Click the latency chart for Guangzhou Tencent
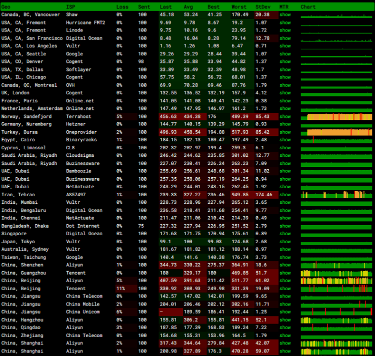The width and height of the screenshot is (375, 356). [336, 273]
